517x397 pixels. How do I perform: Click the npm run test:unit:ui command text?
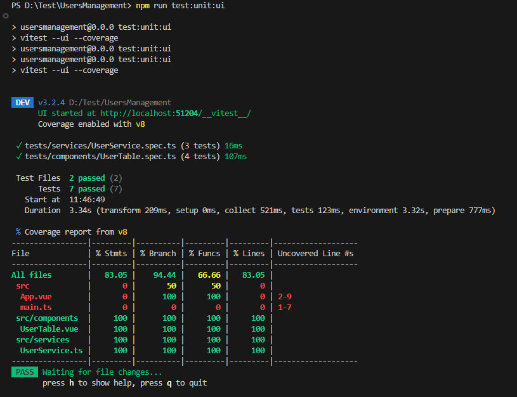pos(180,5)
